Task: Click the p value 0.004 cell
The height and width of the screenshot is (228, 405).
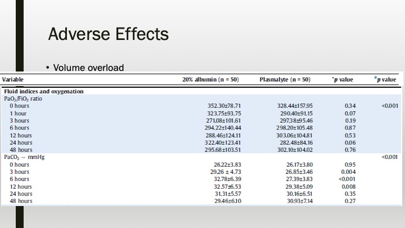Action: click(x=350, y=172)
